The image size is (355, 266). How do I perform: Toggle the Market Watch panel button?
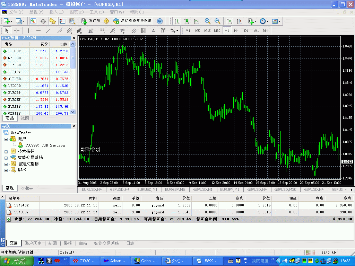tap(33, 21)
